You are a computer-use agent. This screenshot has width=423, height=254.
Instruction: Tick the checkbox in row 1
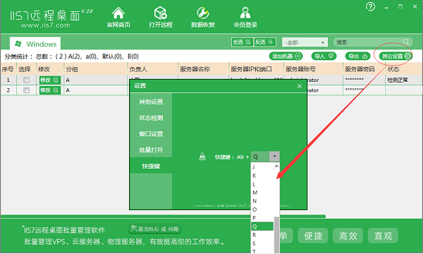(x=26, y=80)
